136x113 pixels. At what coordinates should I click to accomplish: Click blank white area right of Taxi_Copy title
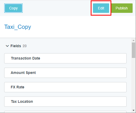(83, 27)
